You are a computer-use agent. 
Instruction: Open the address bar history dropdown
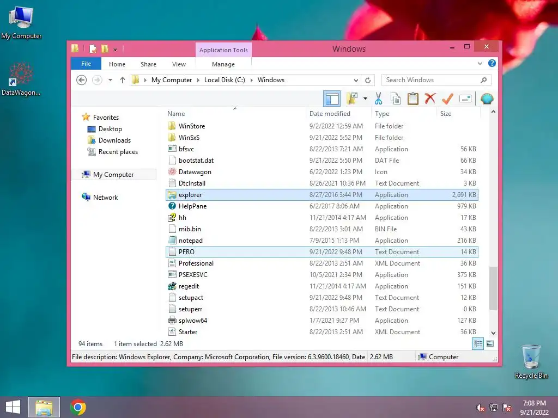(356, 80)
